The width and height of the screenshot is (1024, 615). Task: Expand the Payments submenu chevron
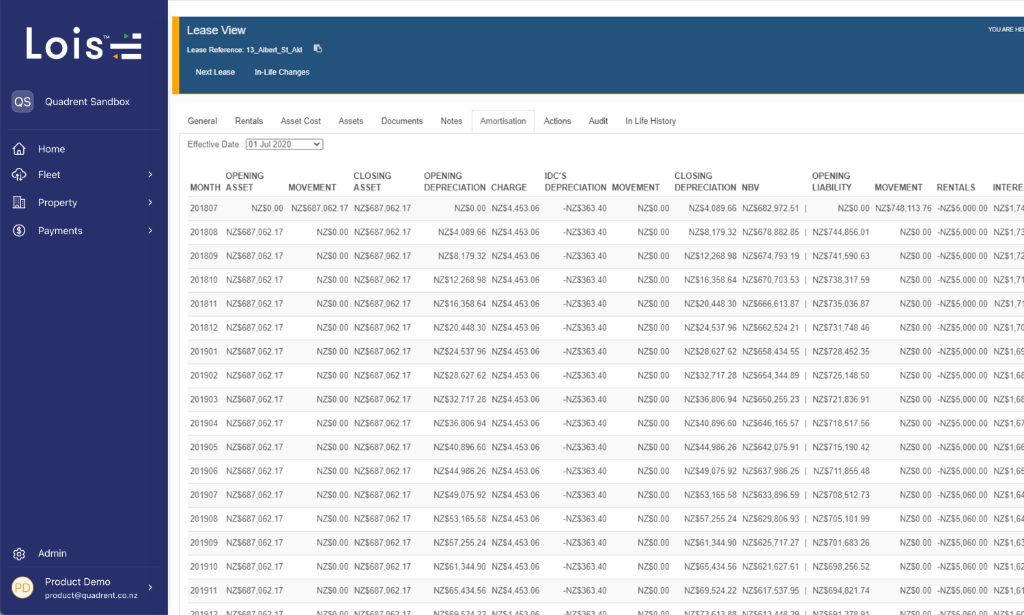(150, 231)
